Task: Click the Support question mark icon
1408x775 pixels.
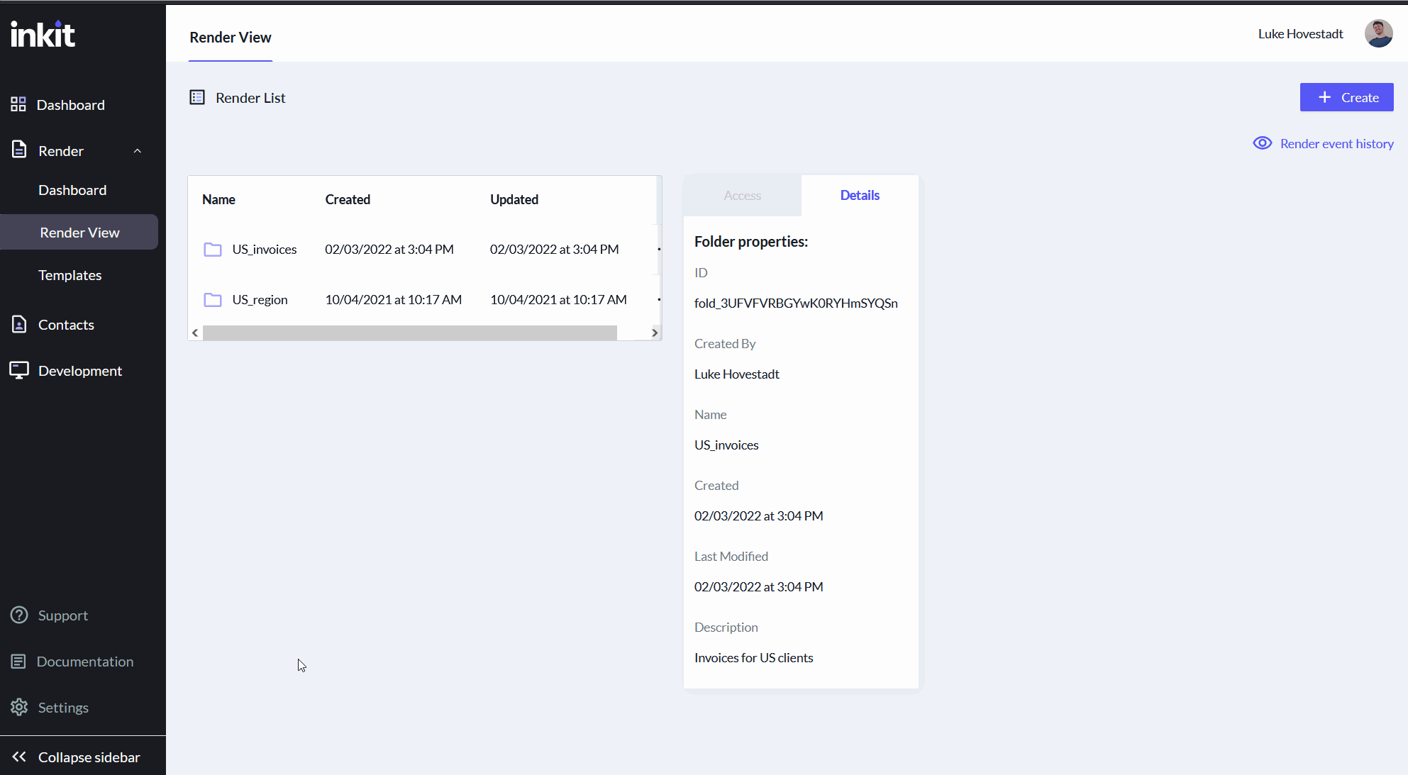Action: (x=19, y=615)
